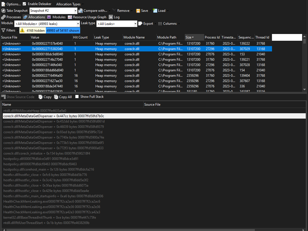Expand the Save dropdown arrow

click(150, 11)
